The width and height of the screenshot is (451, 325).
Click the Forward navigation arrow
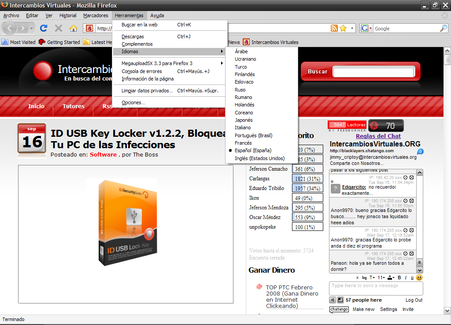pos(22,28)
